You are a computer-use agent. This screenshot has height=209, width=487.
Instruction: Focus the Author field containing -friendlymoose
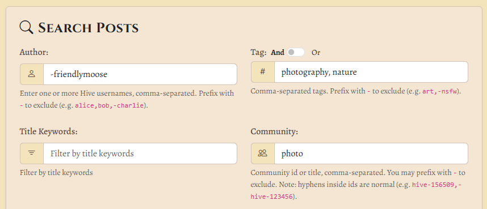[140, 74]
